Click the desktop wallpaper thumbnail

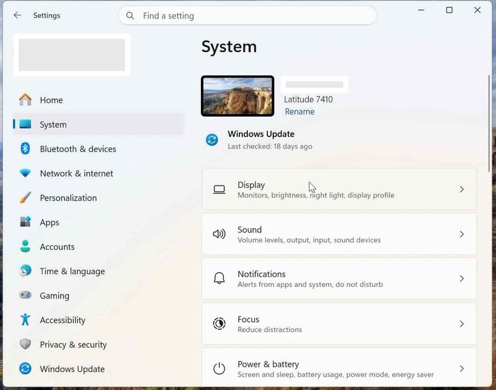(237, 96)
